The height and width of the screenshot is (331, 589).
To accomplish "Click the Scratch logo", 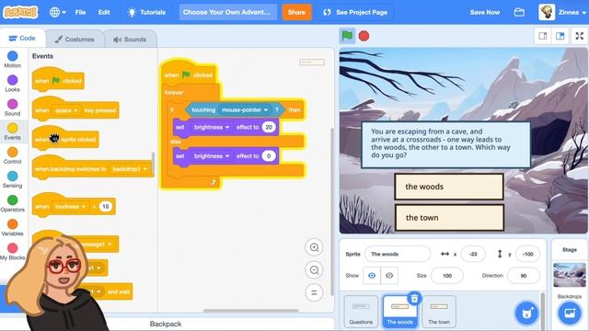I will click(20, 12).
